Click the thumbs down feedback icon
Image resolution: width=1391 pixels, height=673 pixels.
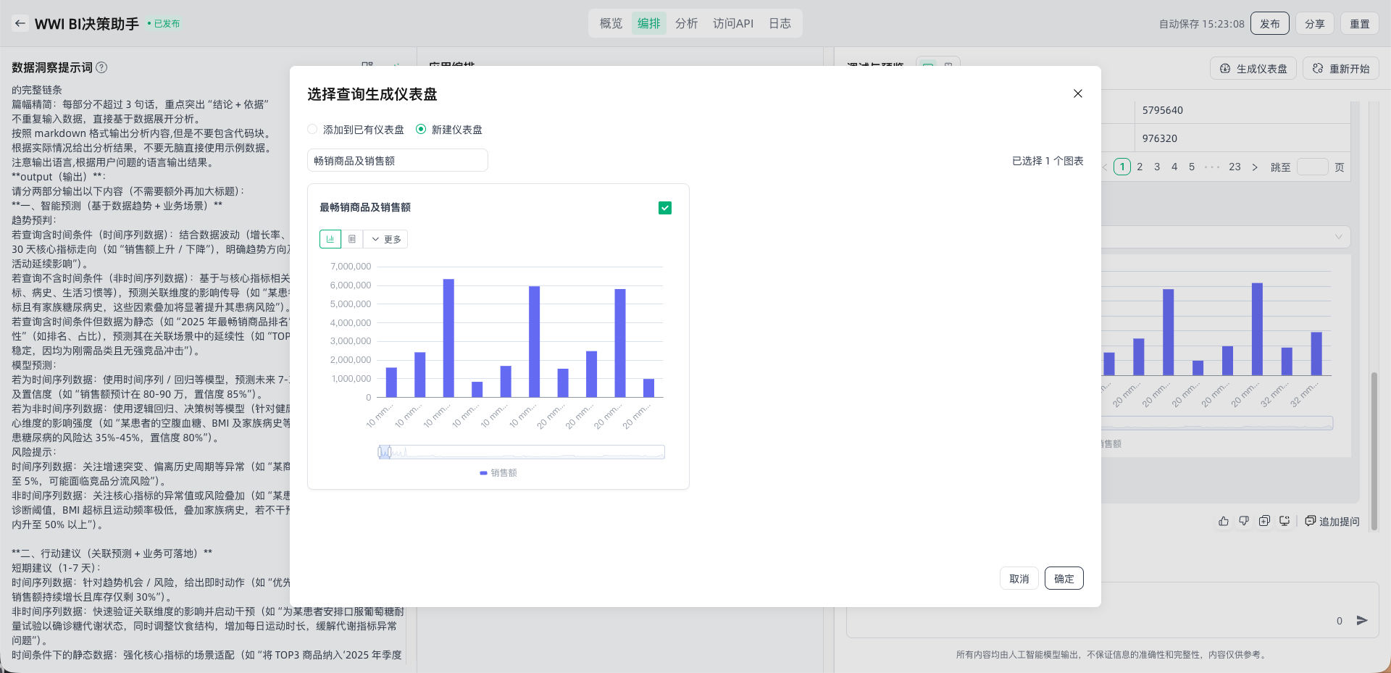click(x=1244, y=521)
